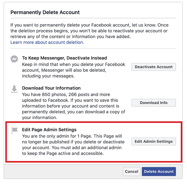The width and height of the screenshot is (187, 185).
Task: Confirm with the blue Delete Account button
Action: tap(159, 172)
